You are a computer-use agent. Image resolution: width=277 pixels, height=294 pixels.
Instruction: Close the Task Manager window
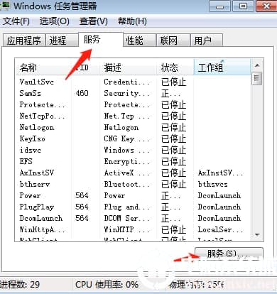266,6
